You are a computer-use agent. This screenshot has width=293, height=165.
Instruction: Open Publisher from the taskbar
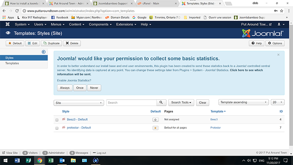pos(28,160)
